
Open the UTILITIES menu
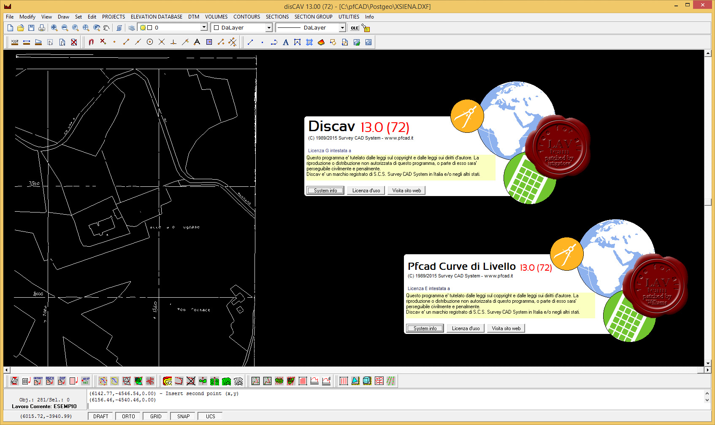(349, 17)
